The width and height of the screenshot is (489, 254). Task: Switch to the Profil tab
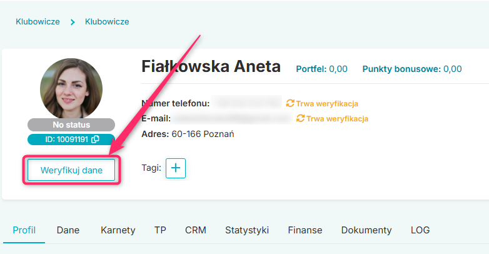pyautogui.click(x=24, y=230)
